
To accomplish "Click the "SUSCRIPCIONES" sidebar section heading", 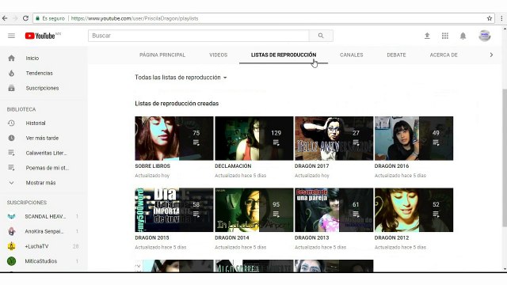I will click(27, 203).
